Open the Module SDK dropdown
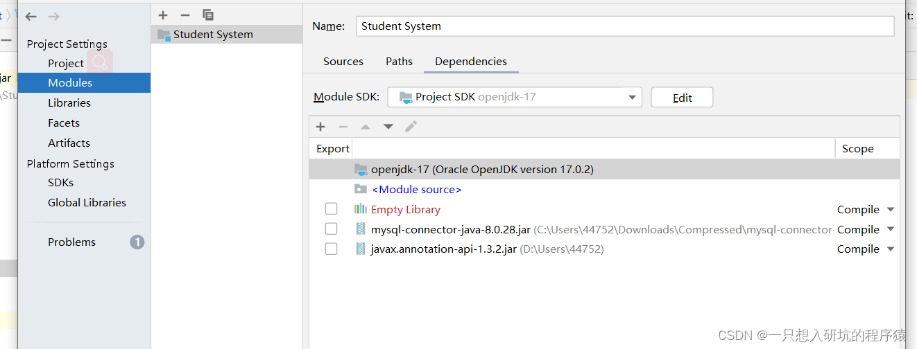 click(x=515, y=97)
